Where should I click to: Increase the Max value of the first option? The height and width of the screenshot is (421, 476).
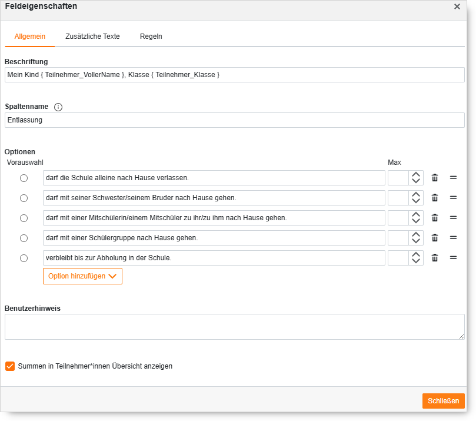(416, 174)
